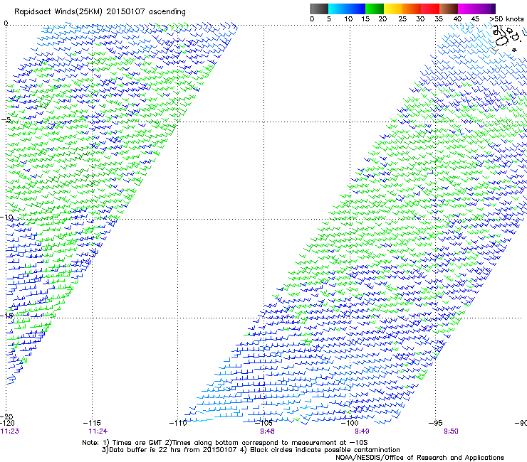Click the green 15-20 knots legend swatch

coord(375,9)
